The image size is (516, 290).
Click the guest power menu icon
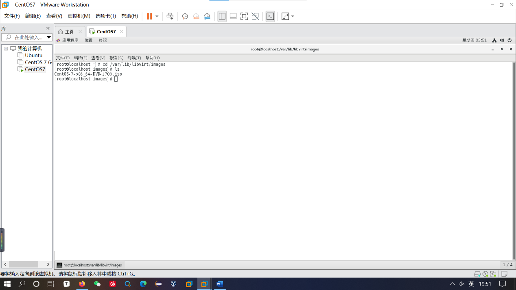[509, 41]
